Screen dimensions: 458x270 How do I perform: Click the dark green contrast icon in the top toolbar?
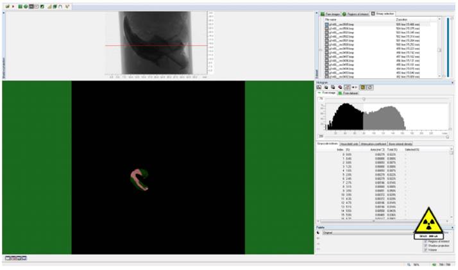(42, 6)
